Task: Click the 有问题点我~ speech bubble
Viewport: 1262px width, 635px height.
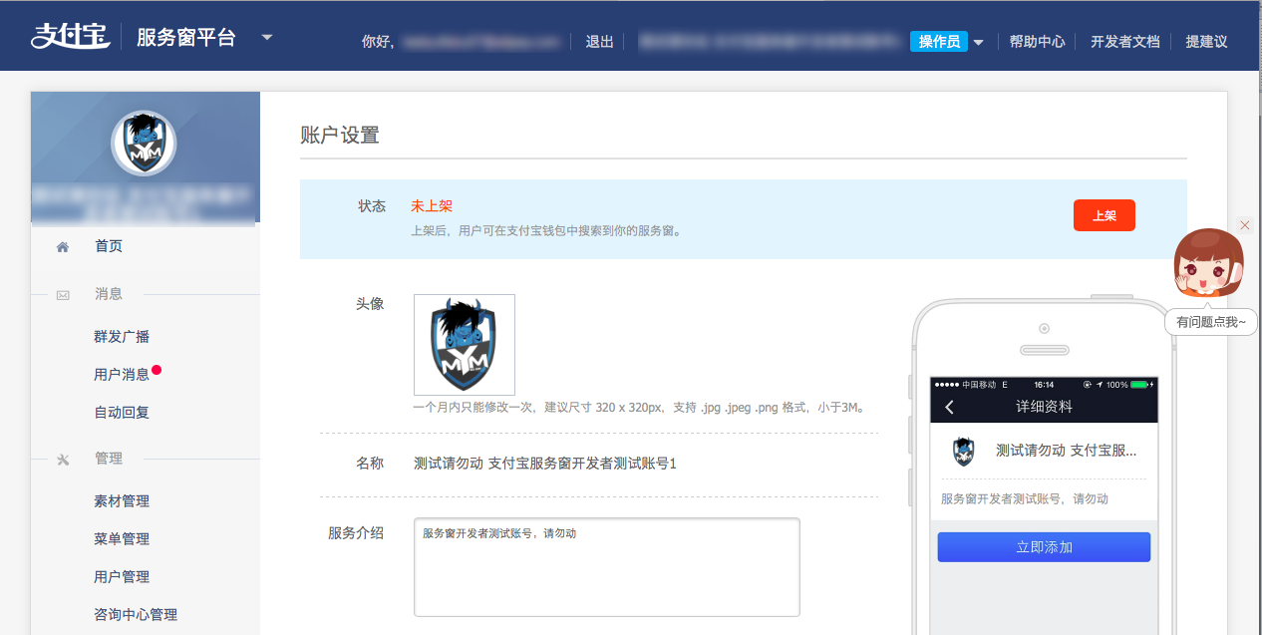Action: pyautogui.click(x=1210, y=322)
